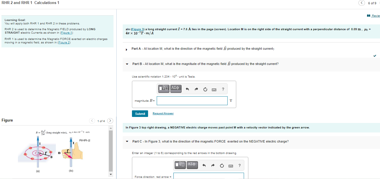Collapse the Part C question section
The width and height of the screenshot is (380, 179).
coord(127,141)
